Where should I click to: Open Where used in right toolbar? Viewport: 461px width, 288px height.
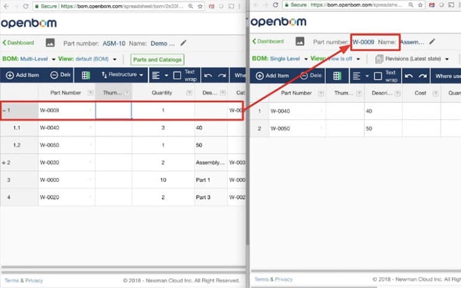pyautogui.click(x=448, y=76)
